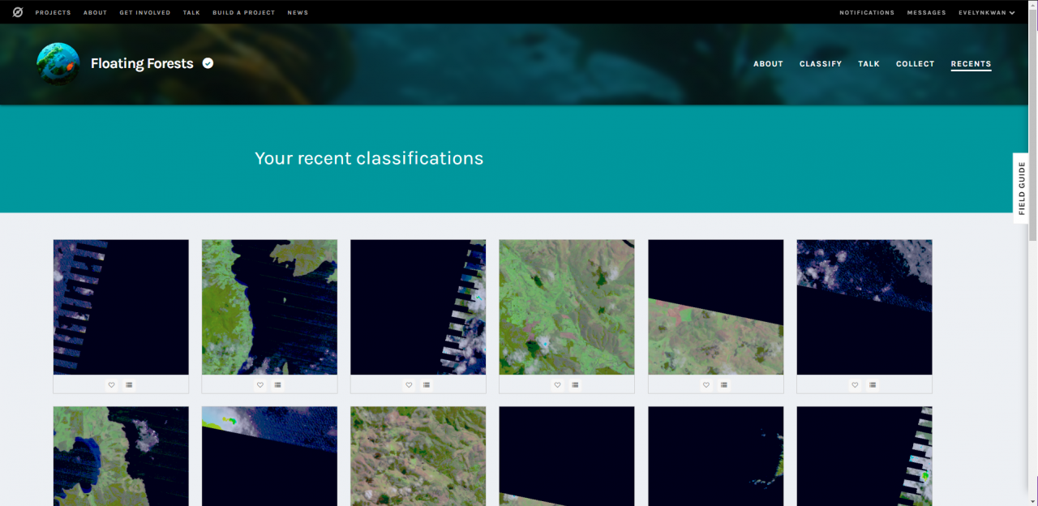Open second bottom-row thumbnail with blue top strip

click(x=269, y=457)
